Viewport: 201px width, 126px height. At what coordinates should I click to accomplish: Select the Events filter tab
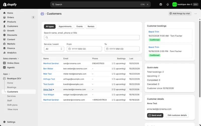tap(79, 26)
